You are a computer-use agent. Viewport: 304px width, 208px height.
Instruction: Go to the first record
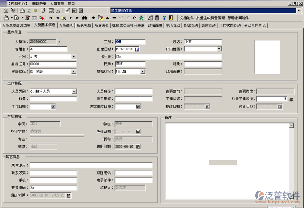(51, 18)
